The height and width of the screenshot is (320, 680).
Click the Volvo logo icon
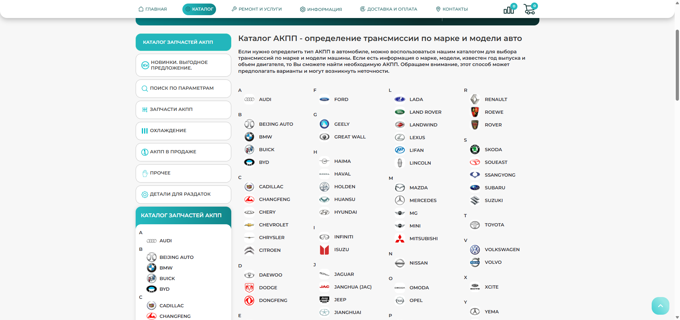point(475,262)
